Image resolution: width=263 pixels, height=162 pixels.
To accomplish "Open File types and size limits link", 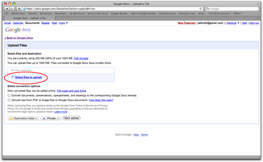I will pos(71,91).
